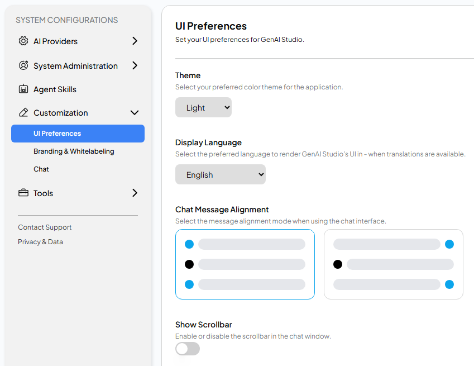Open the Chat customization page
Image resolution: width=474 pixels, height=366 pixels.
coord(41,169)
